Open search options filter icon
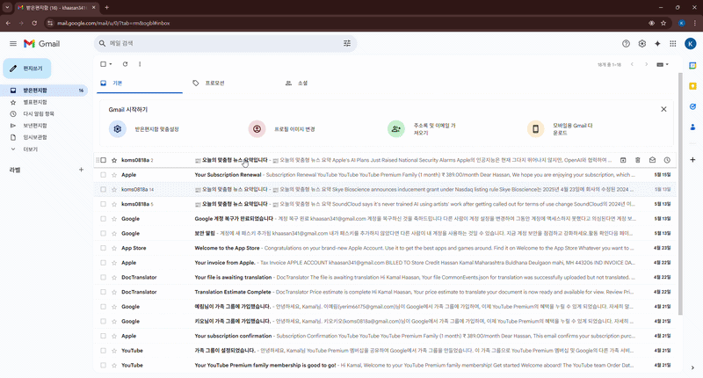 point(347,43)
